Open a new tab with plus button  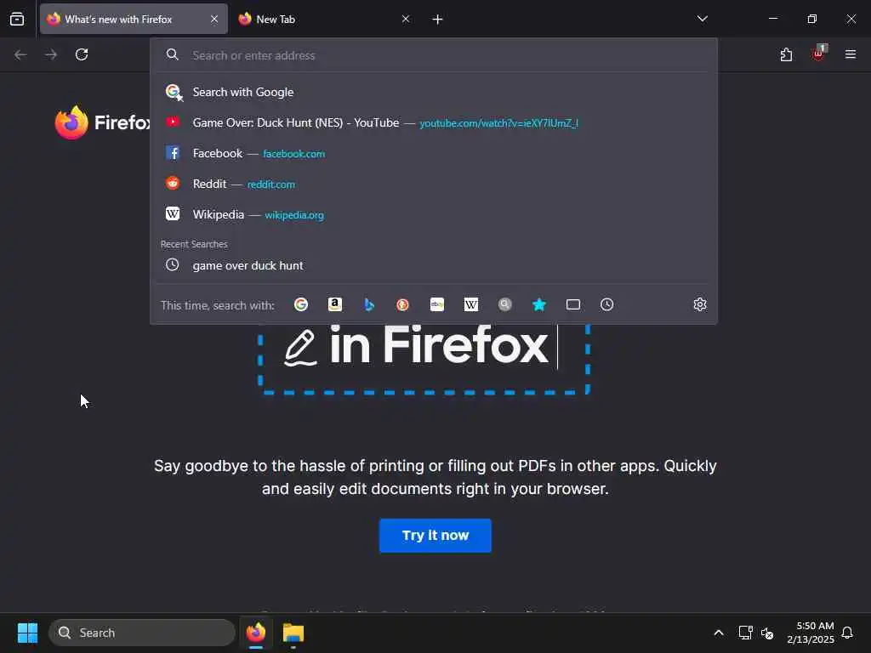[437, 20]
